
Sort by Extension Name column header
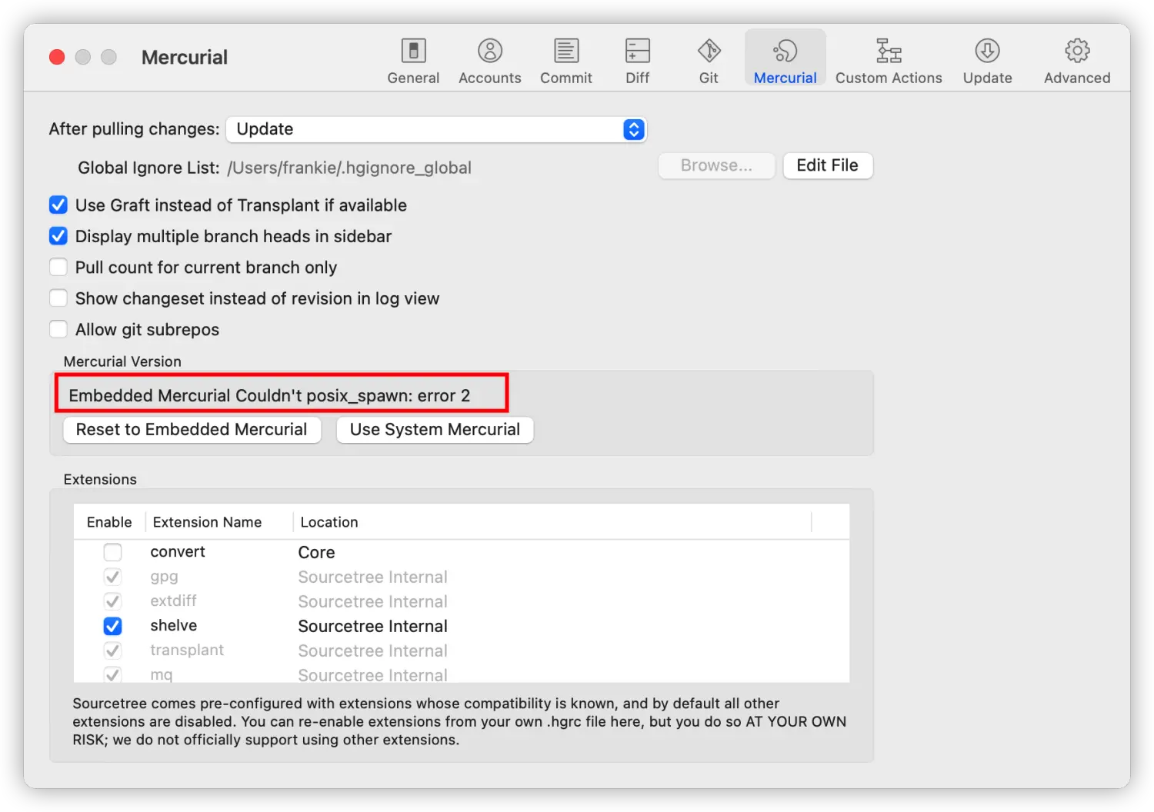pos(207,522)
